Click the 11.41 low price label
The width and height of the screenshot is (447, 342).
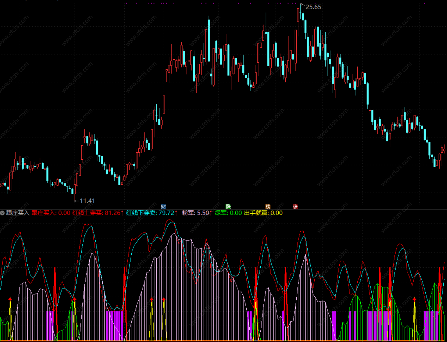(87, 201)
